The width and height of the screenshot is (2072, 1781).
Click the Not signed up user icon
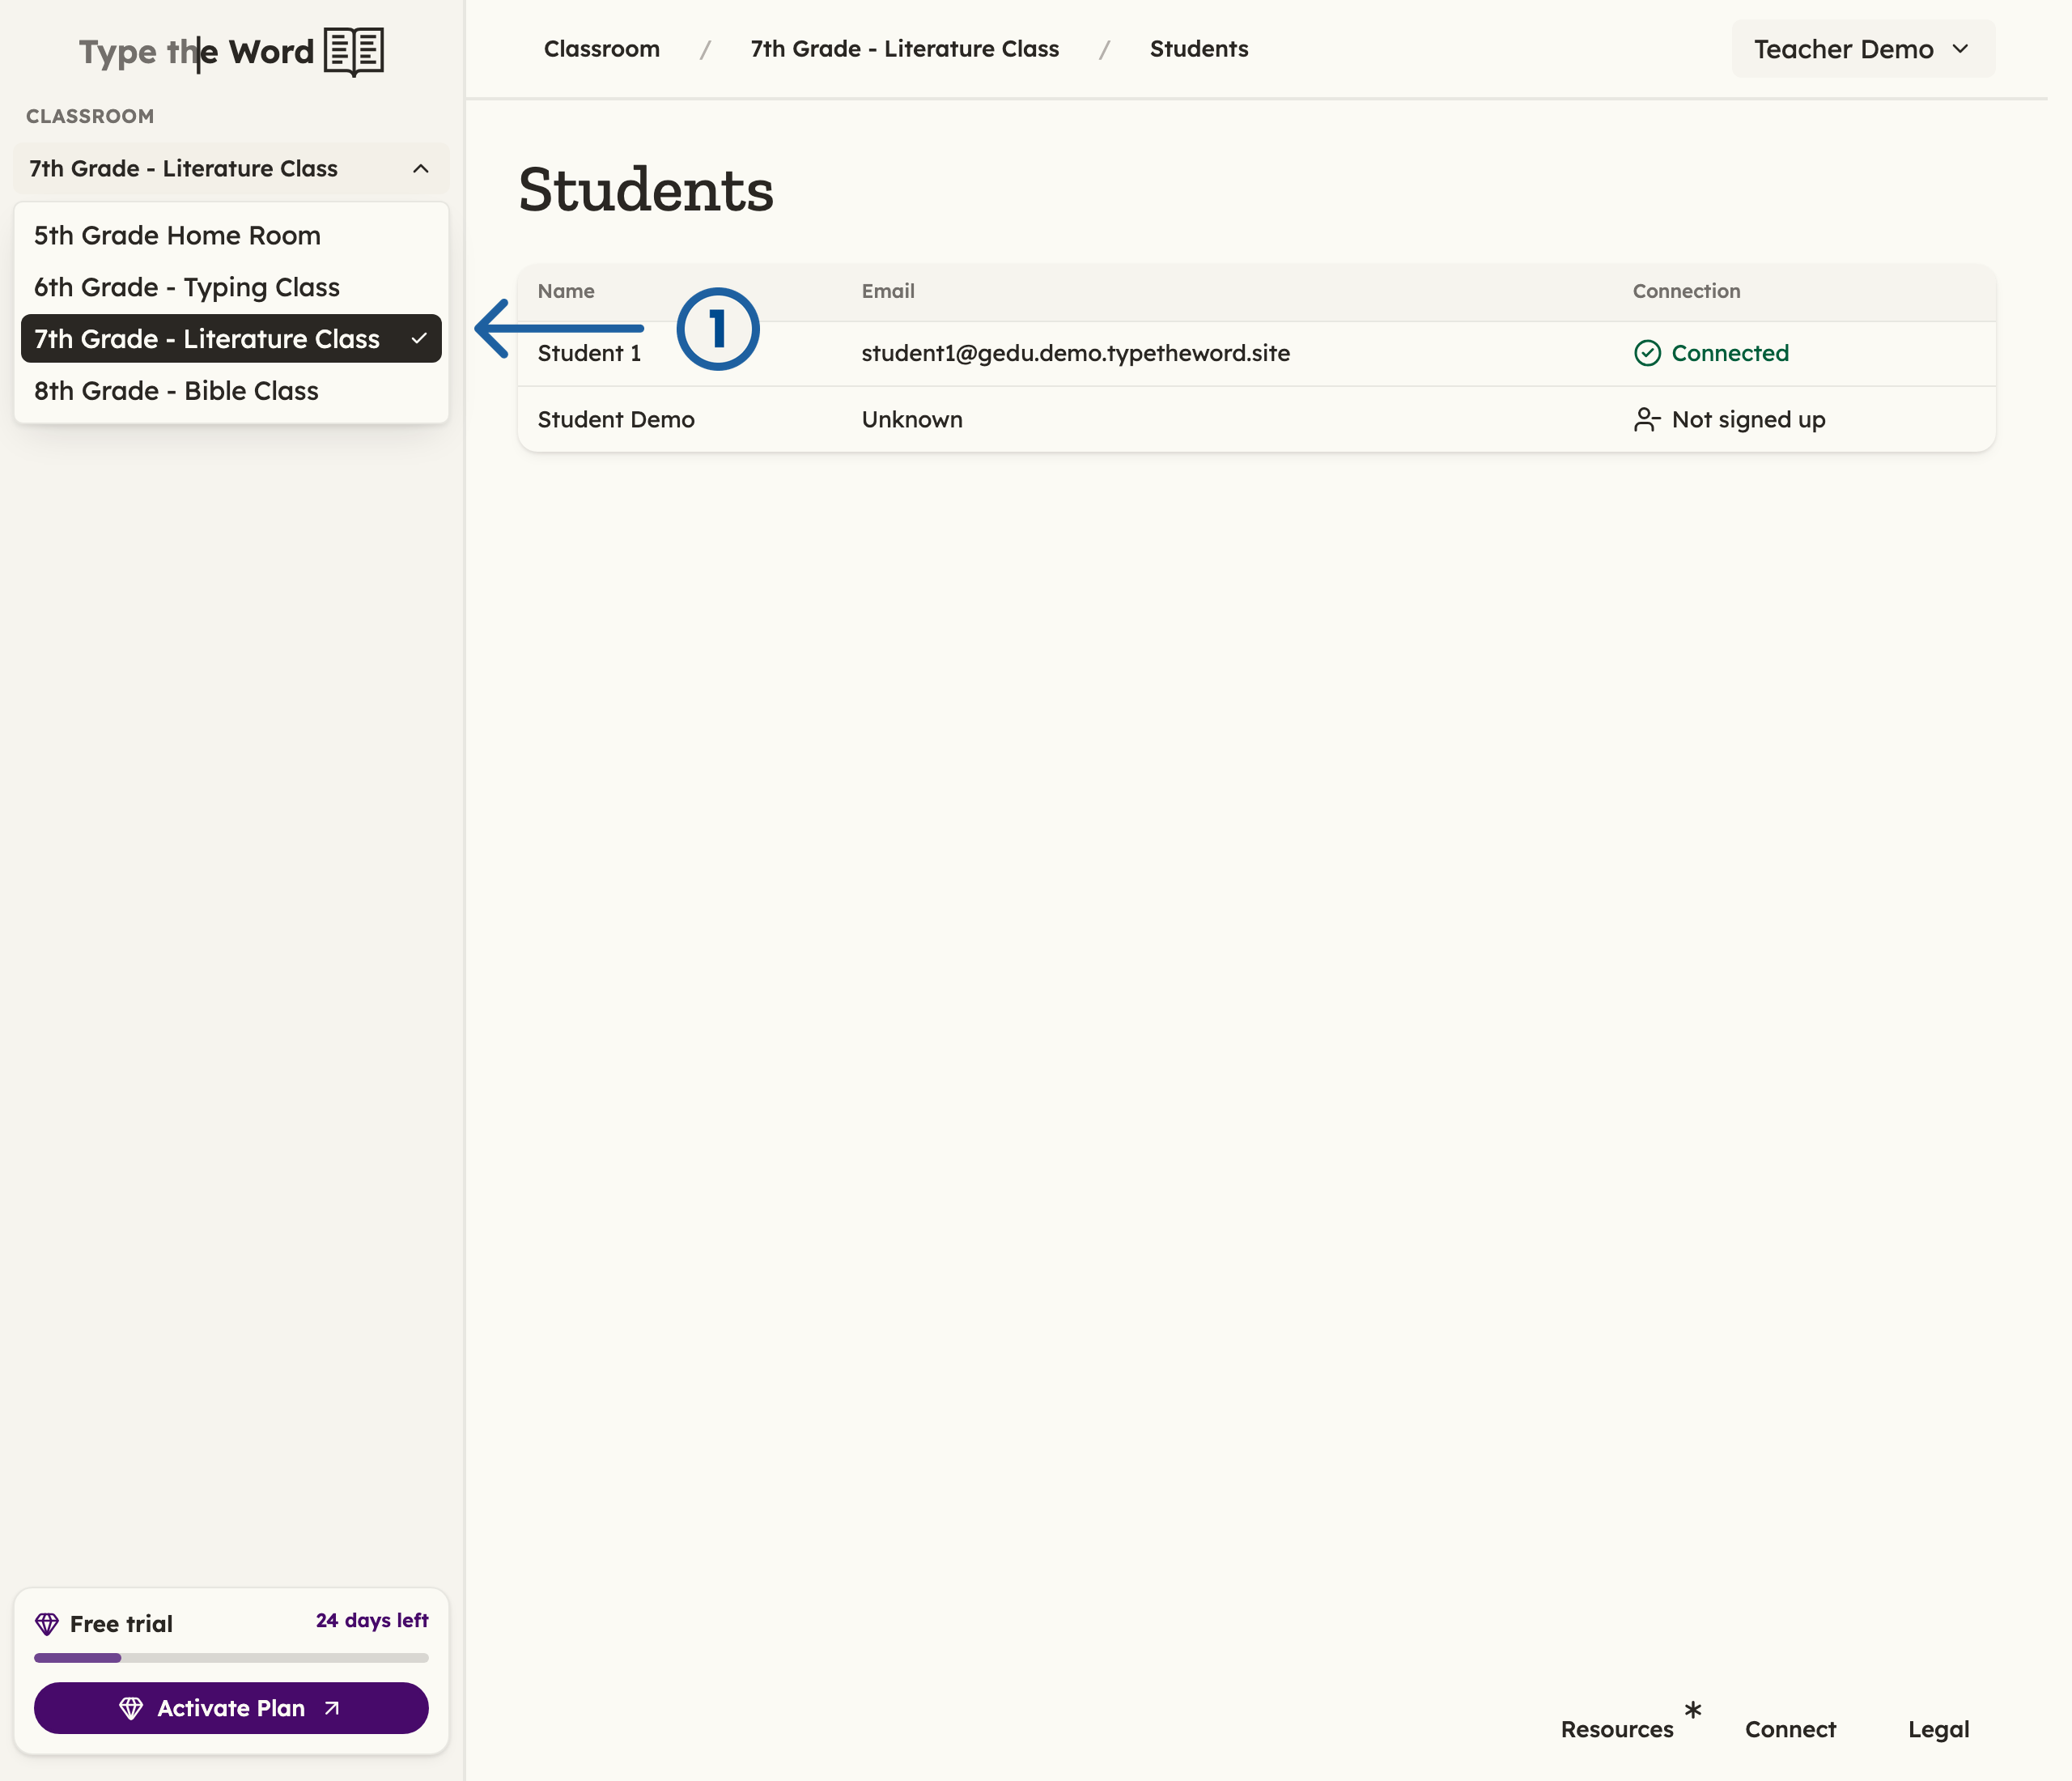tap(1647, 420)
